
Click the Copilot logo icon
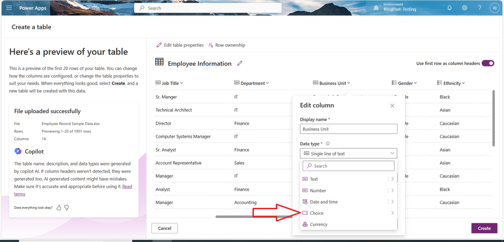click(18, 151)
